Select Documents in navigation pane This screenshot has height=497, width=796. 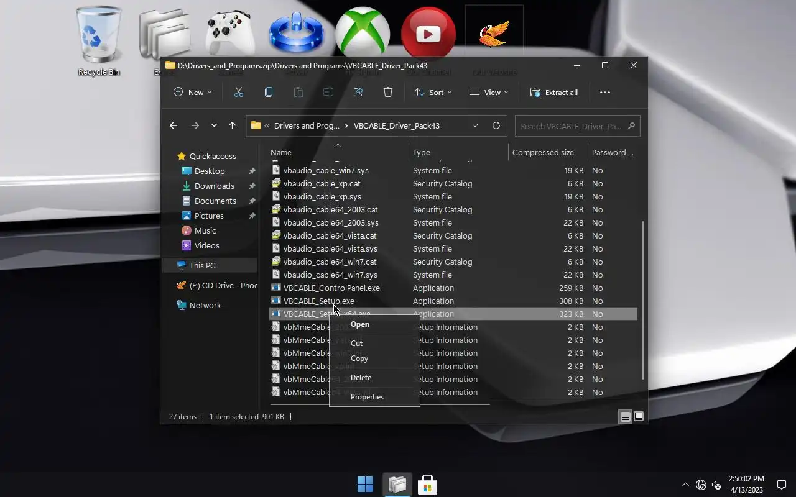click(x=215, y=201)
